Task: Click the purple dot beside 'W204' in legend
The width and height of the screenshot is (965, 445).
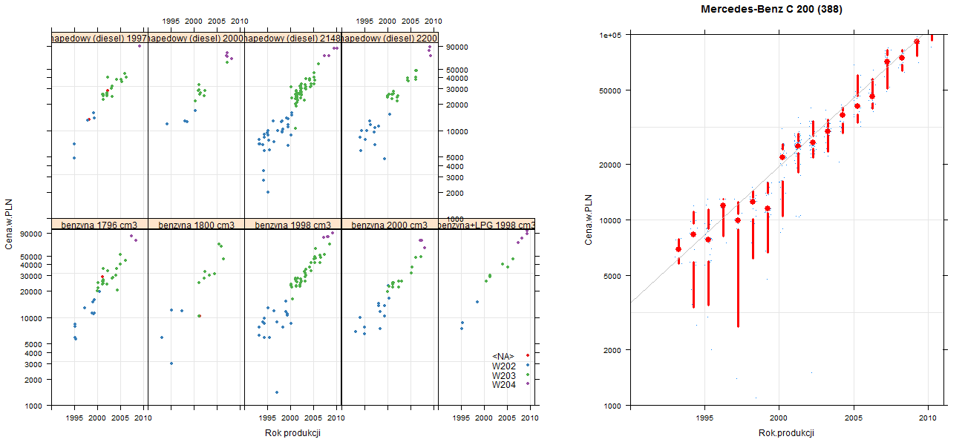Action: (x=526, y=384)
